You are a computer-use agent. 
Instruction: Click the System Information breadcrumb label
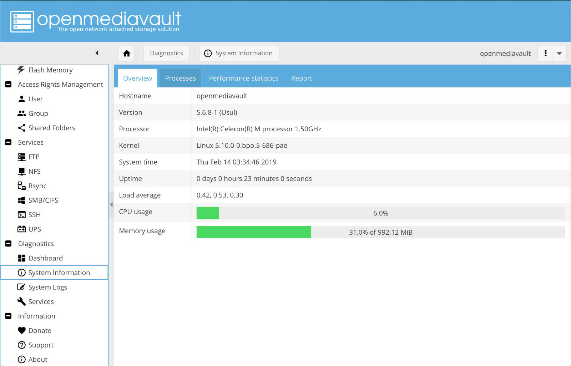click(x=244, y=53)
